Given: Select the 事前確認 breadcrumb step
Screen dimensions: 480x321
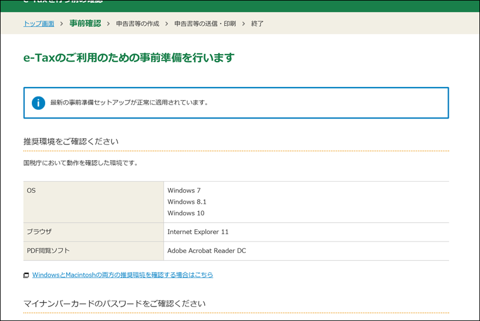Looking at the screenshot, I should [85, 23].
